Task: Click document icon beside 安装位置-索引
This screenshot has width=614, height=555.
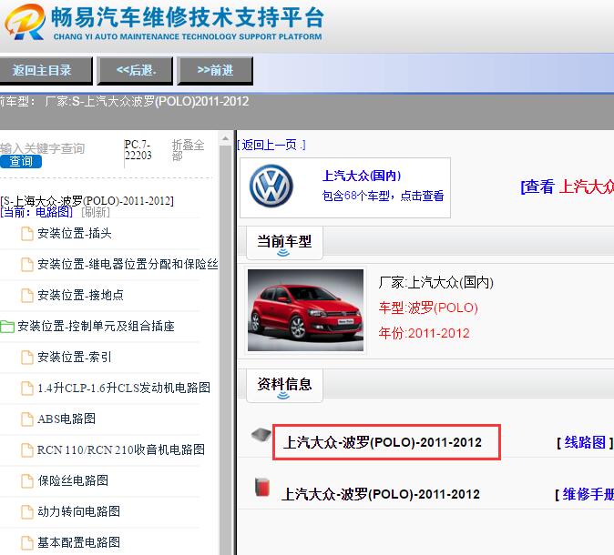Action: point(27,357)
